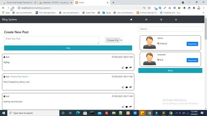Comment on the 'ffgfdg' post
207x116 pixels.
(126, 68)
